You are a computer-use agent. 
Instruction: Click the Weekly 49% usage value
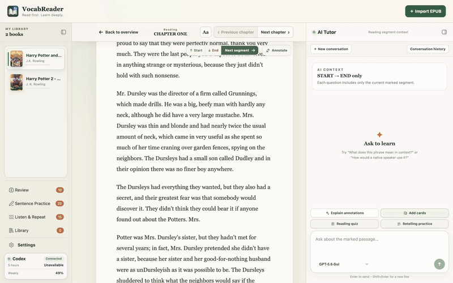coord(59,273)
